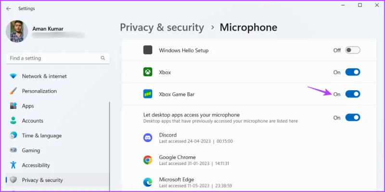This screenshot has width=385, height=192.
Task: Click the Windows Hello Setup app icon
Action: [148, 50]
